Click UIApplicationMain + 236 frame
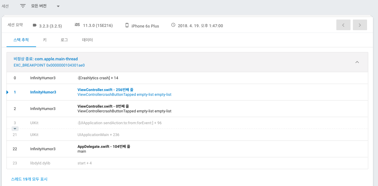This screenshot has height=186, width=378. tap(187, 135)
